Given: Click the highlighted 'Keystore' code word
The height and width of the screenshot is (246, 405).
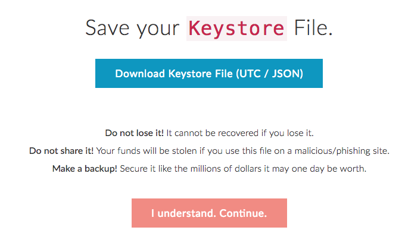Looking at the screenshot, I should click(x=236, y=28).
